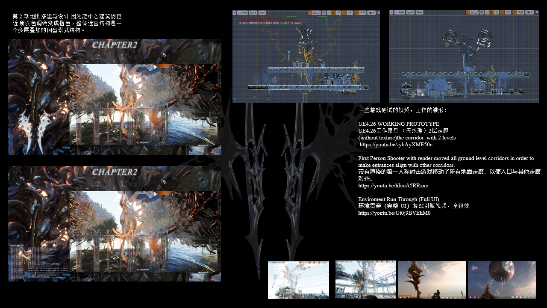The height and width of the screenshot is (308, 547).
Task: Open the Show menu in the Front viewport
Action: click(x=262, y=13)
